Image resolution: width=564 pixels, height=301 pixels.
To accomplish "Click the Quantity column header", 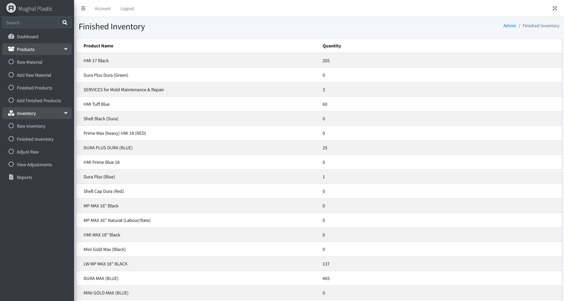I will pos(332,46).
